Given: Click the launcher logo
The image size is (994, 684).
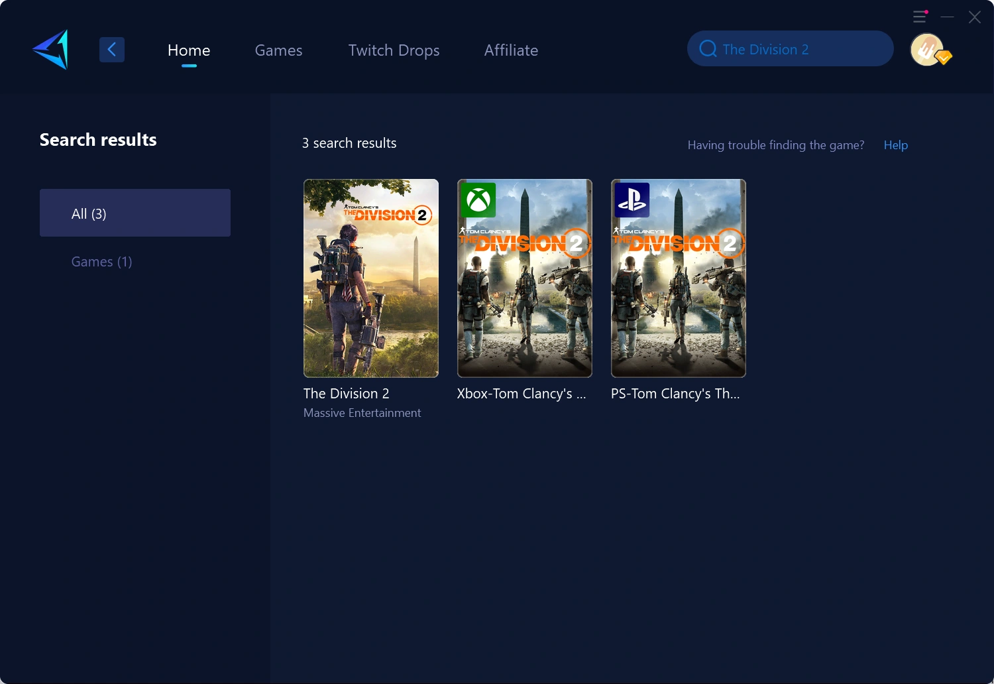Looking at the screenshot, I should coord(50,49).
